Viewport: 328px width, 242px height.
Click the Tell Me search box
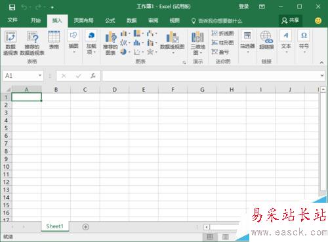[x=217, y=21]
